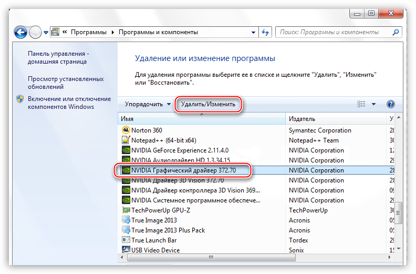Select NVIDIA GeForce Experience 2.11.4.0

click(x=180, y=150)
